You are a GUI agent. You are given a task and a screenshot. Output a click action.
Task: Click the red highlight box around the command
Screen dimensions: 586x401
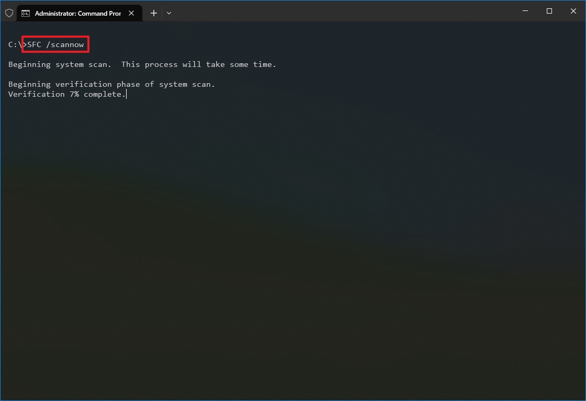[x=55, y=44]
